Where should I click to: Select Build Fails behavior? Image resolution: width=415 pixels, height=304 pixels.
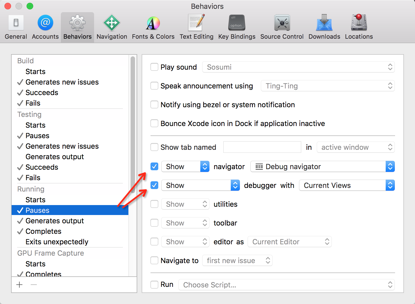(70, 103)
